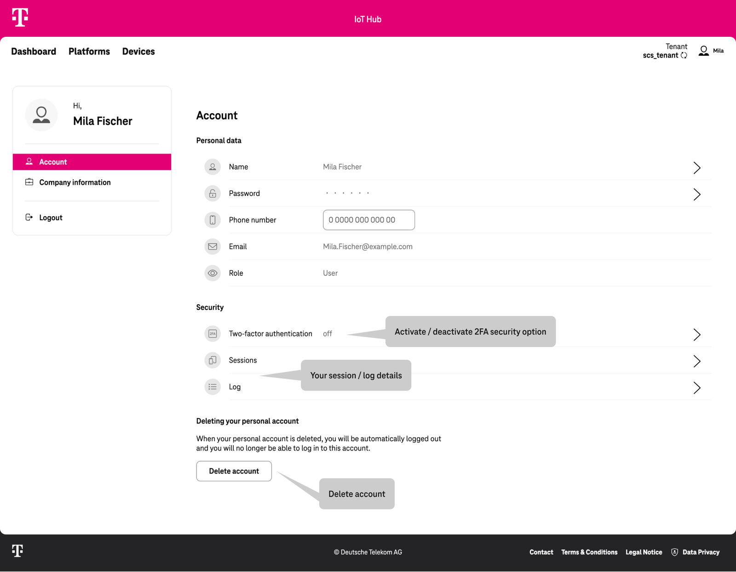Open the Devices navigation item
Viewport: 736px width, 572px height.
[138, 51]
